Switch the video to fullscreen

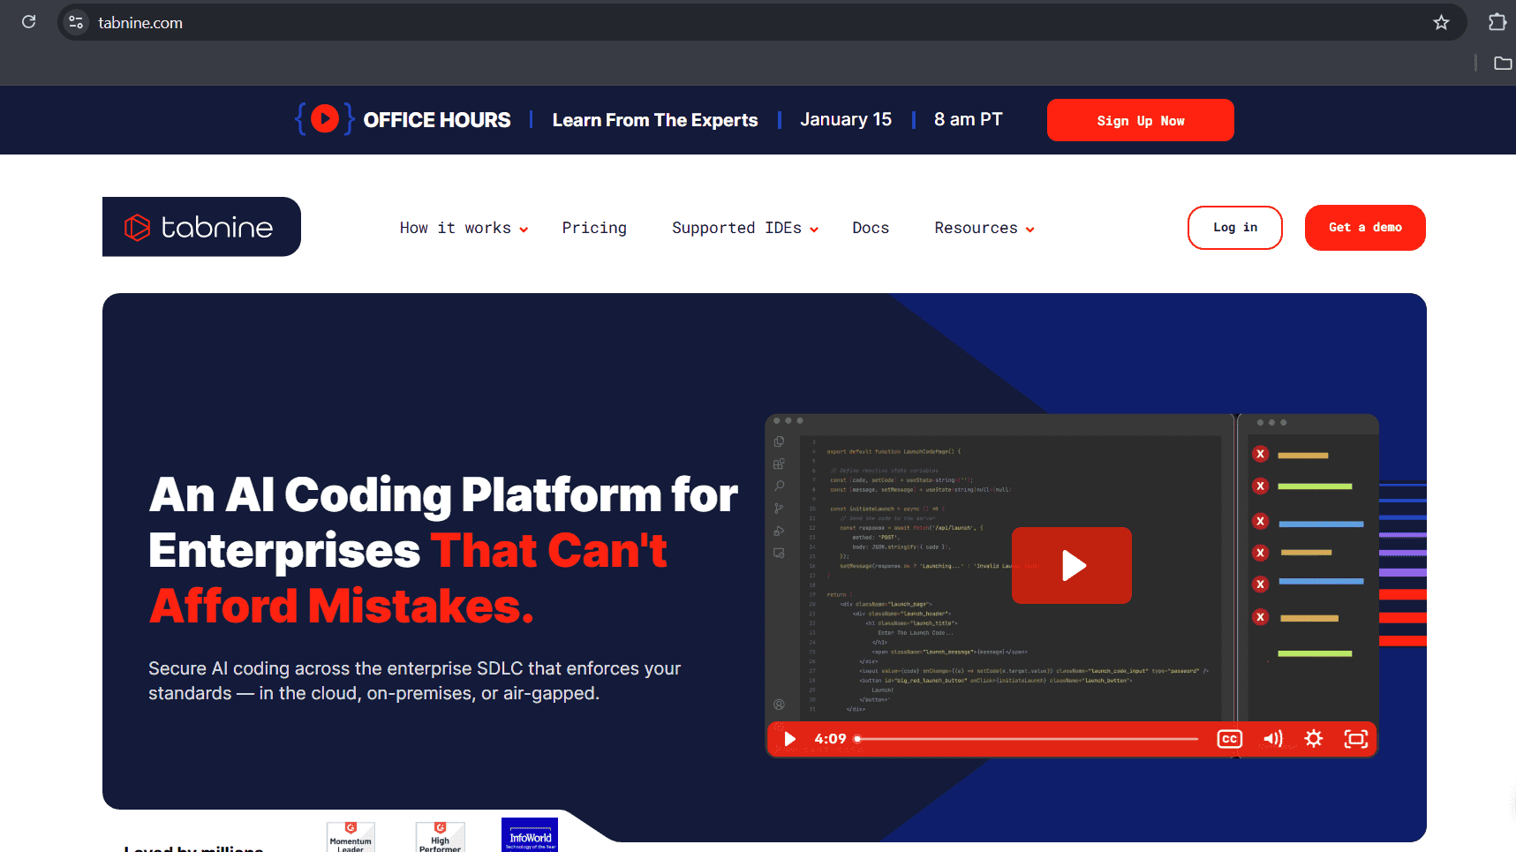point(1355,739)
